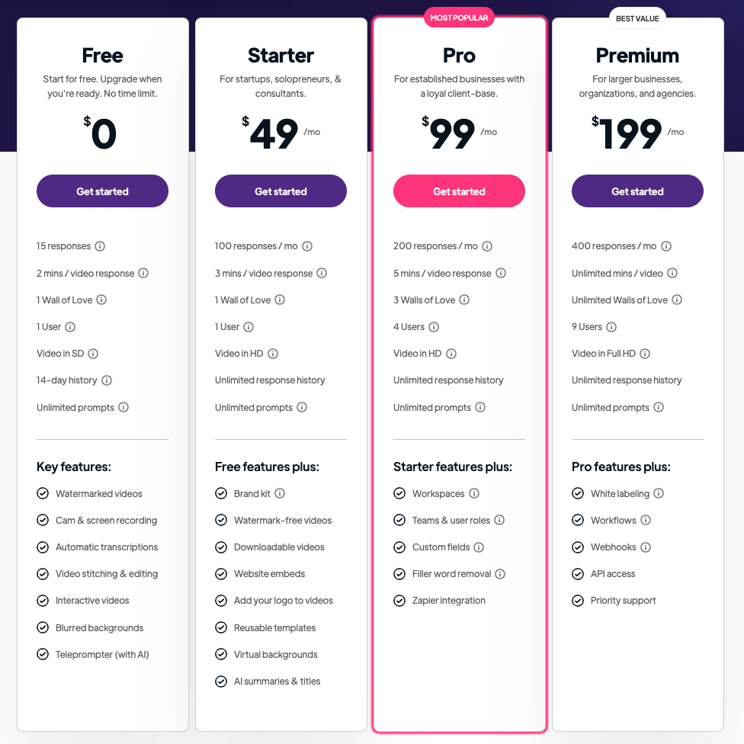Choose Get started for Premium plan
744x744 pixels.
click(637, 191)
